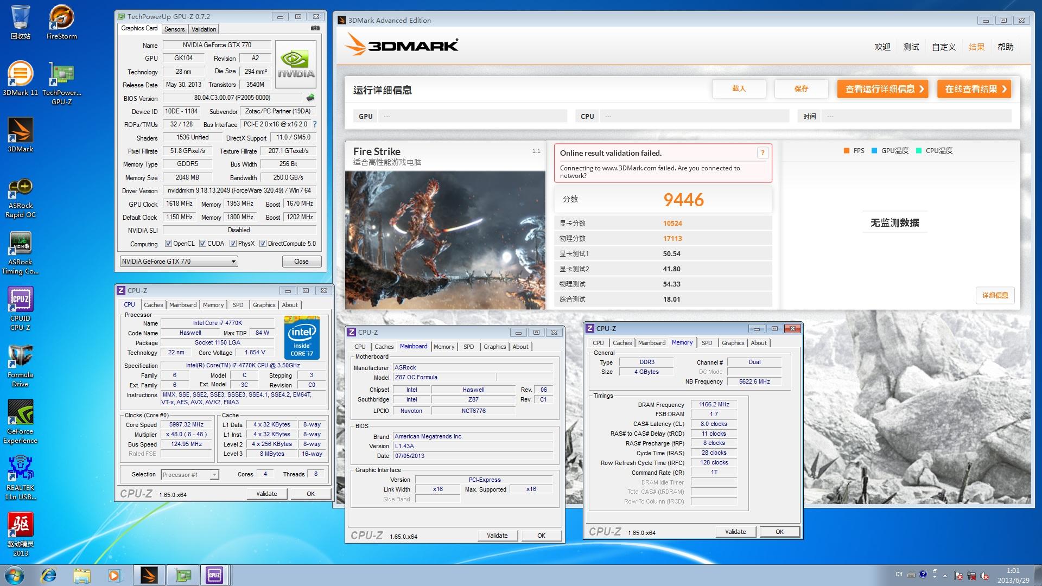The width and height of the screenshot is (1042, 586).
Task: Click Close in the GPU-Z window
Action: click(301, 262)
